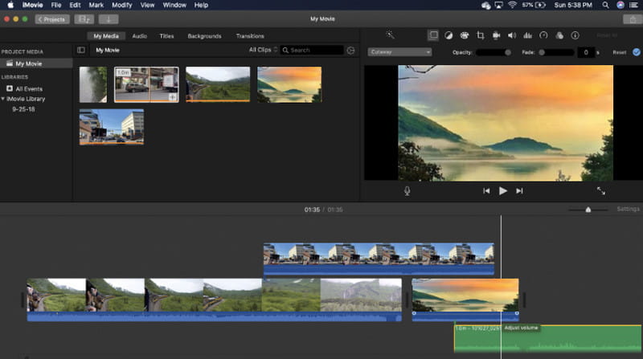Open the Window menu

pyautogui.click(x=174, y=5)
